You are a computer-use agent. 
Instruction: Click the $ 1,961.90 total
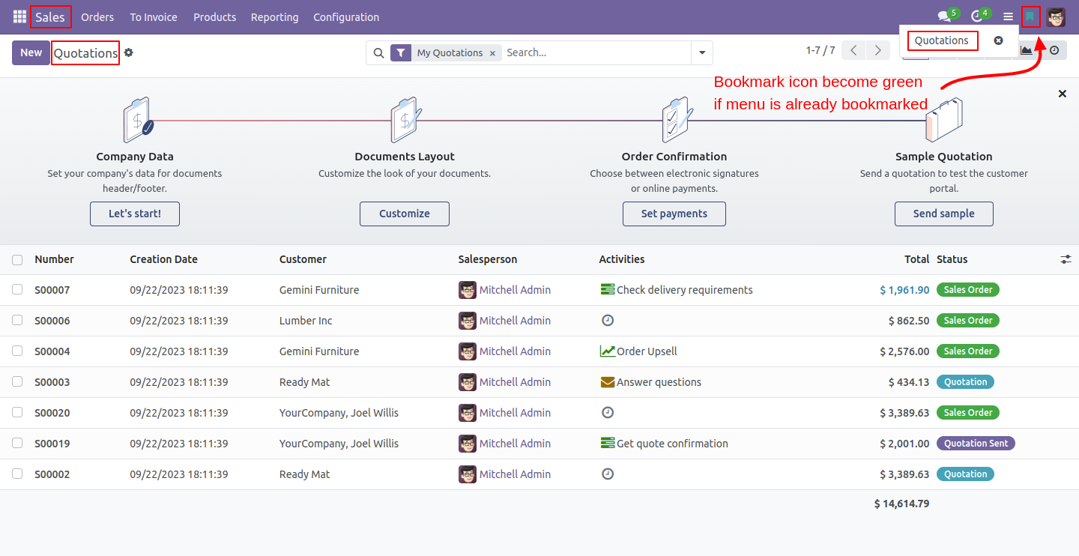click(904, 290)
